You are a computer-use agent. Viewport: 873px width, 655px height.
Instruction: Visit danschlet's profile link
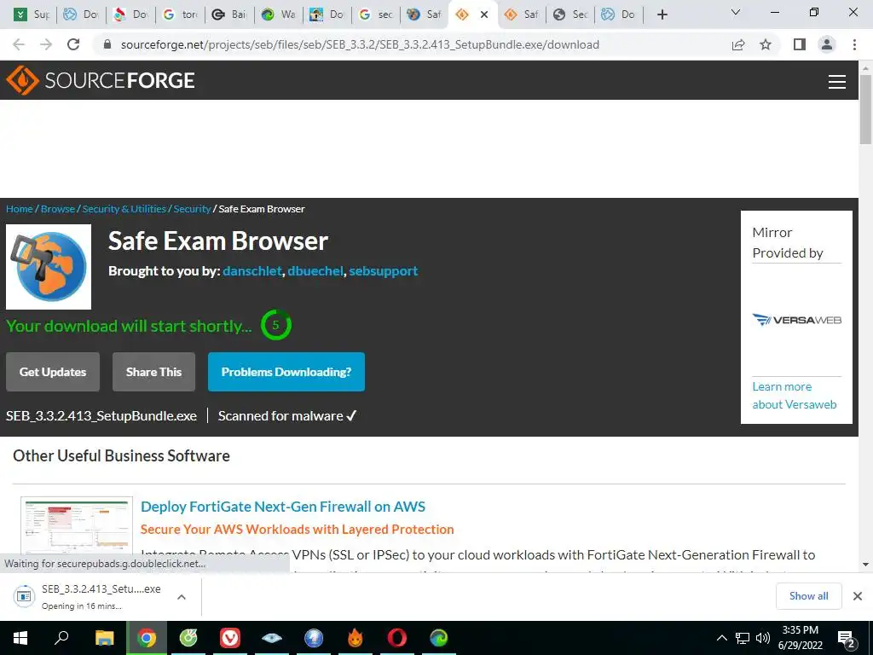(252, 270)
